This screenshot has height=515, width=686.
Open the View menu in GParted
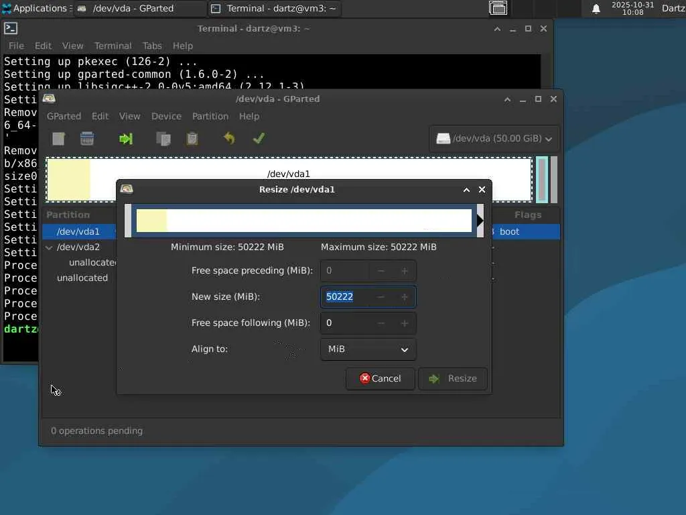pos(129,116)
